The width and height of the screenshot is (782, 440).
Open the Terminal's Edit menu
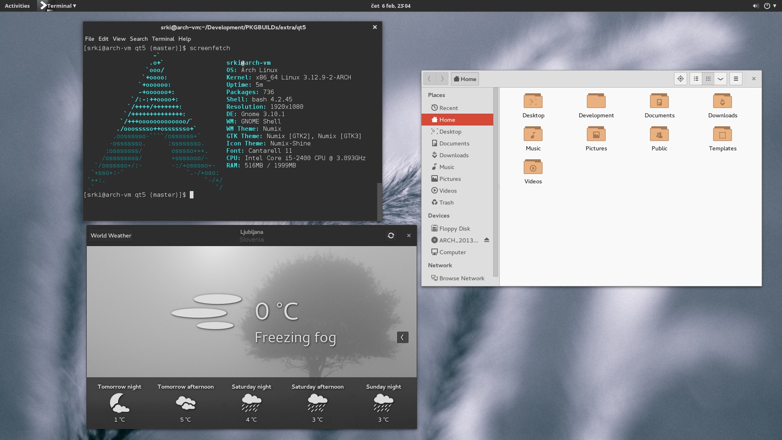103,39
